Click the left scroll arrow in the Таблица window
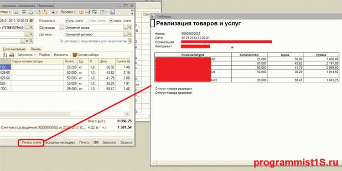342x171 pixels. pos(154,163)
